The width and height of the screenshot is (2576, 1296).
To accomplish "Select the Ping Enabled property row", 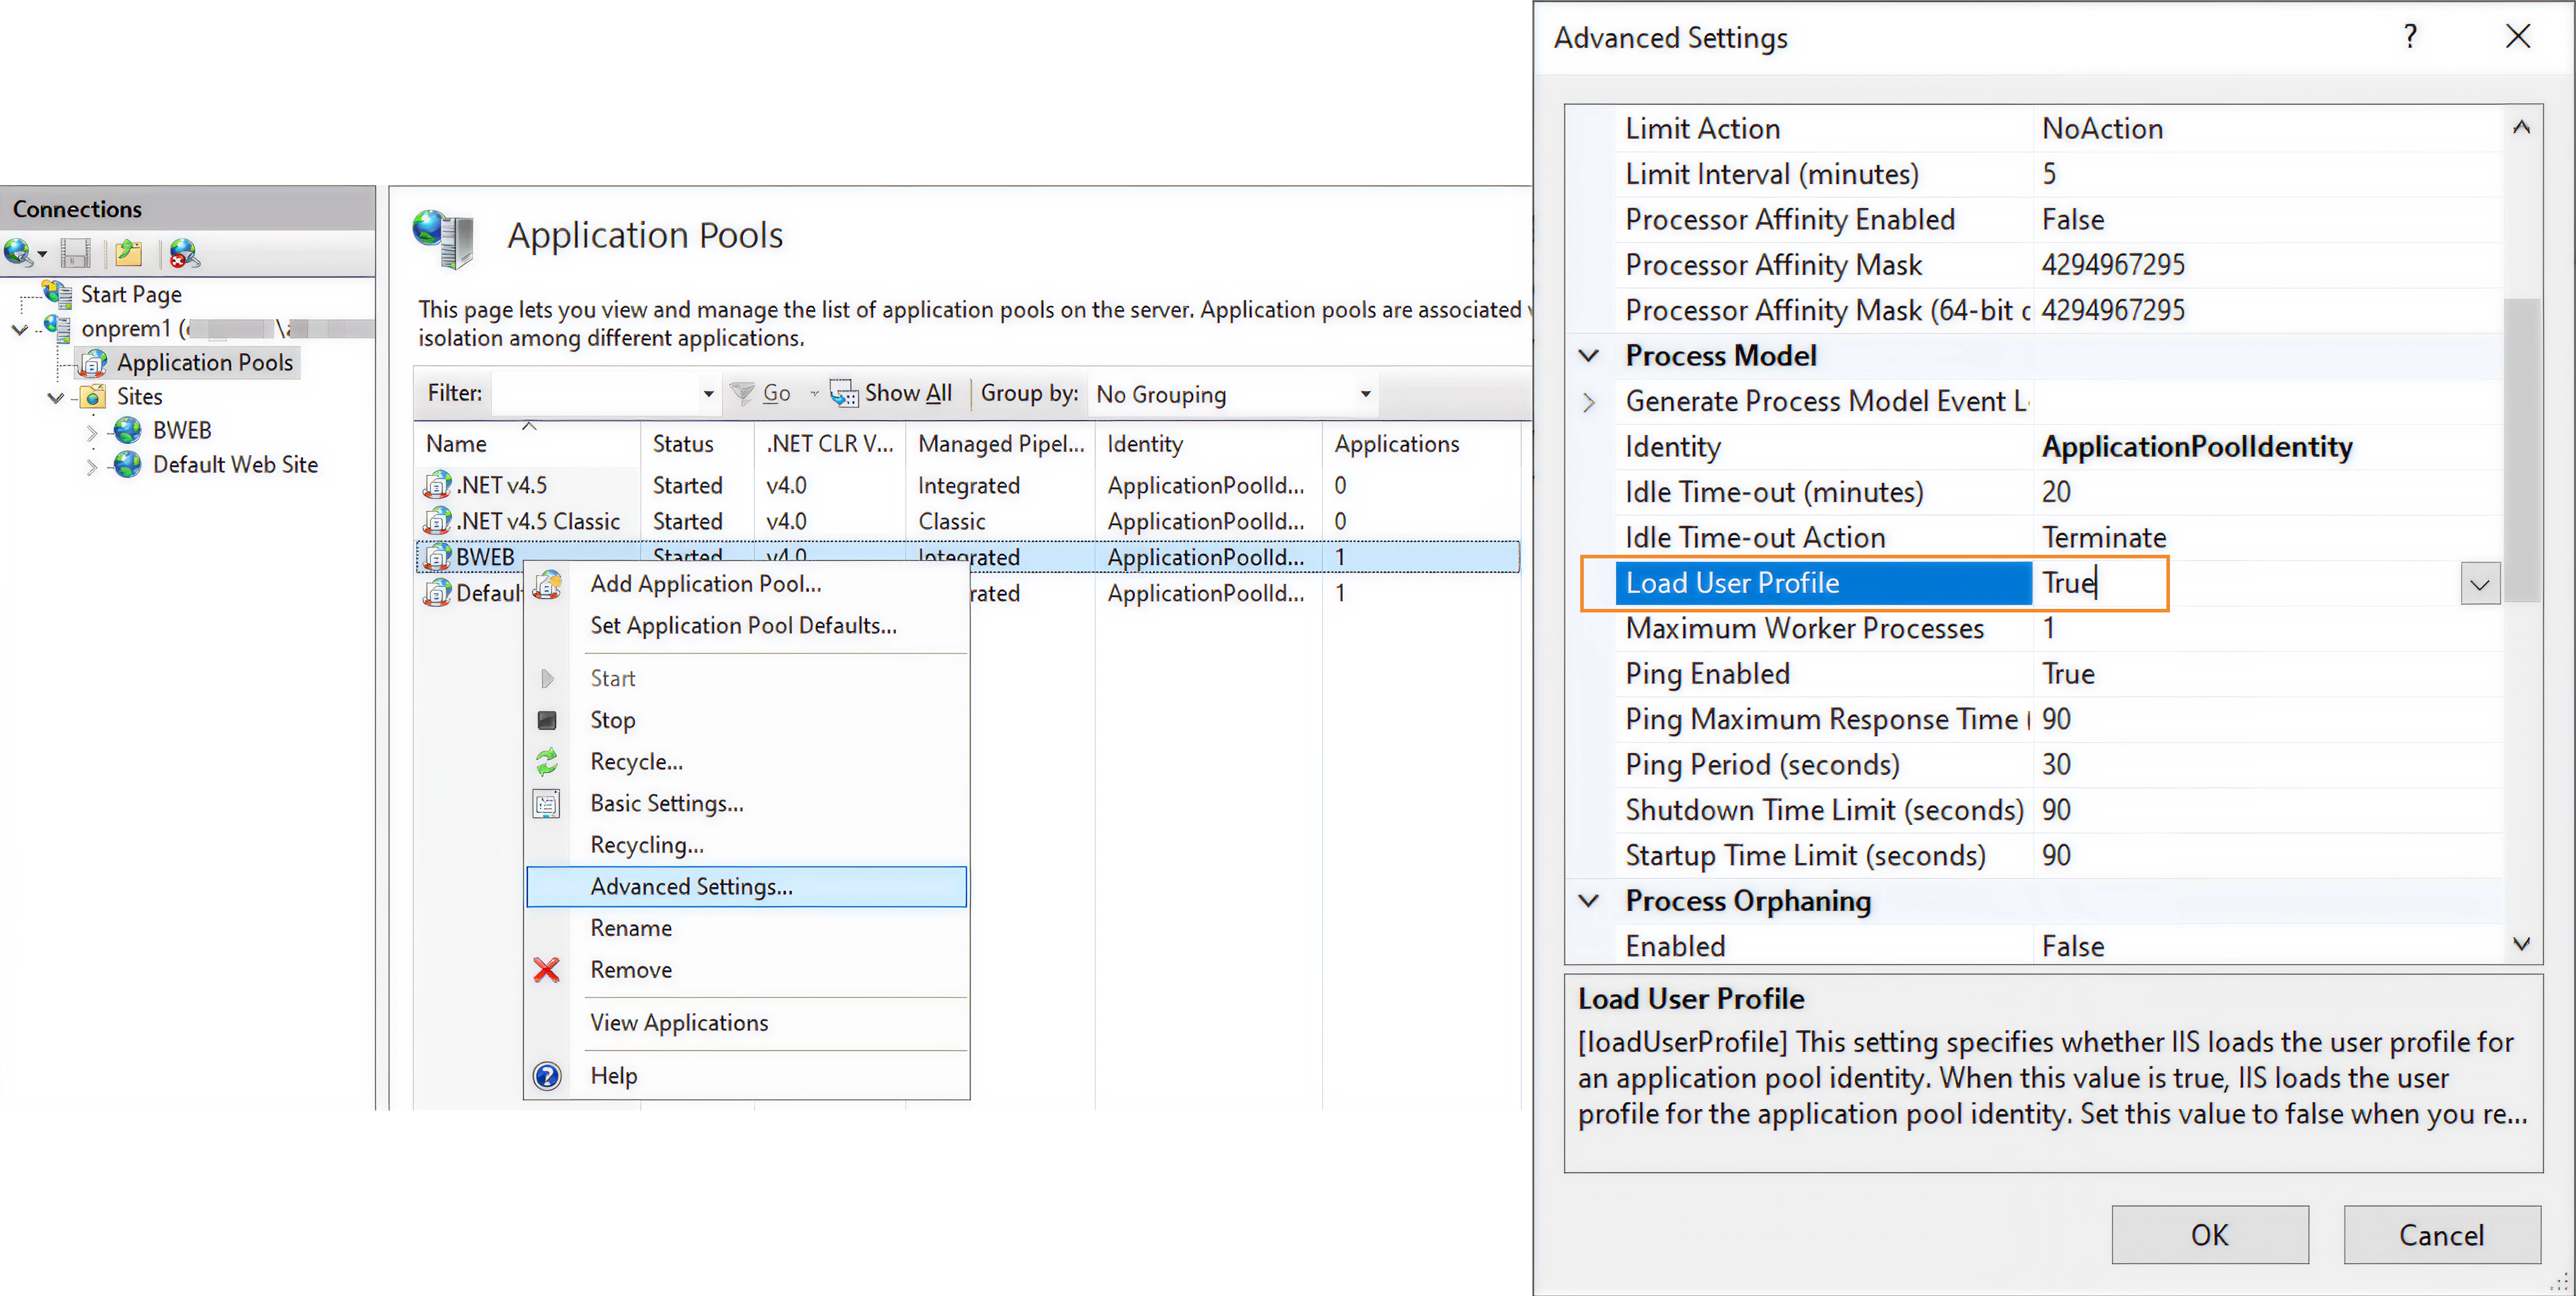I will (2059, 674).
